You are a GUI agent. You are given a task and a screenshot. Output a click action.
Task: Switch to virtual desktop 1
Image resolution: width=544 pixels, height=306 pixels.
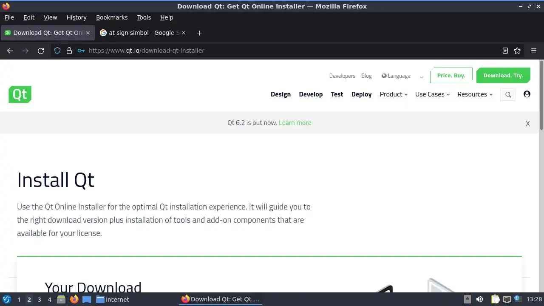[x=19, y=299]
